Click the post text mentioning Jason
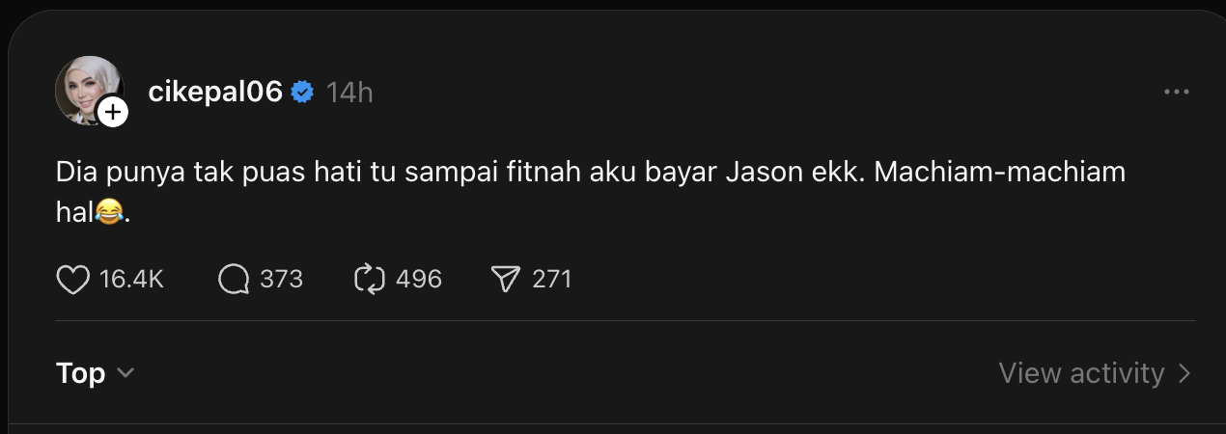The width and height of the screenshot is (1226, 434). tap(591, 193)
